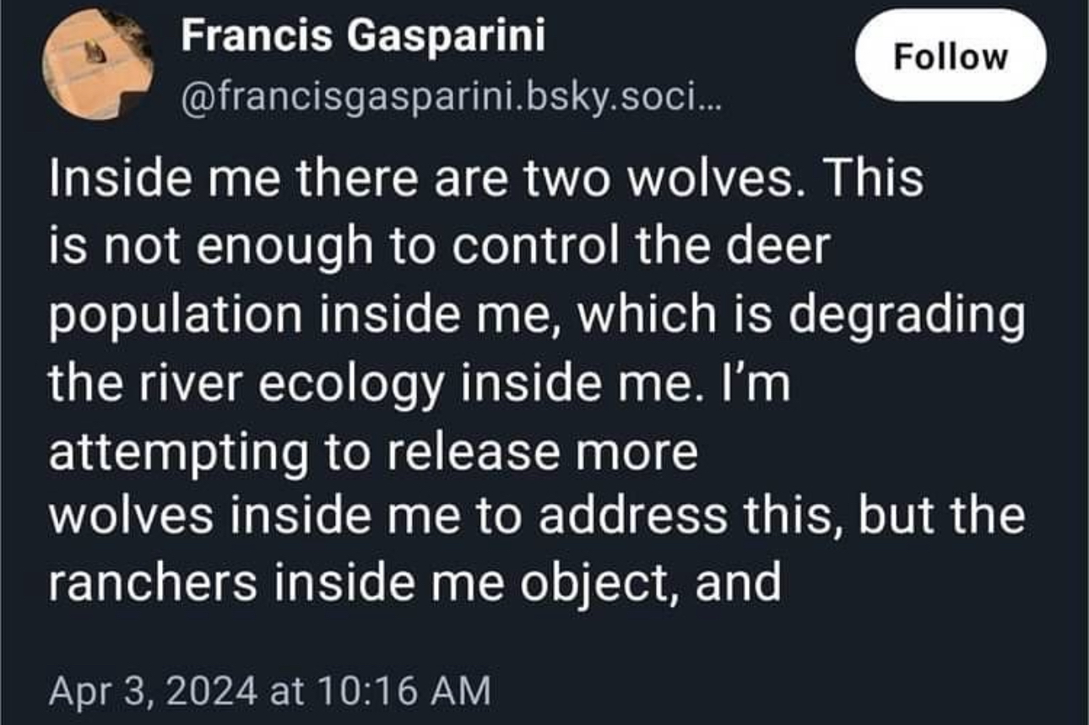
Task: Select the line 'Inside me there are two wolves'
Action: pos(486,181)
